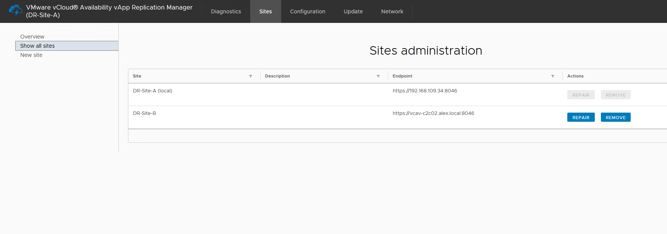Viewport: 667px width, 234px height.
Task: Click the greyed-out Repair button for DR-Site-A
Action: pos(581,95)
